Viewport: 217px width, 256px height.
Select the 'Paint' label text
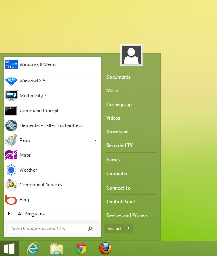coord(25,140)
